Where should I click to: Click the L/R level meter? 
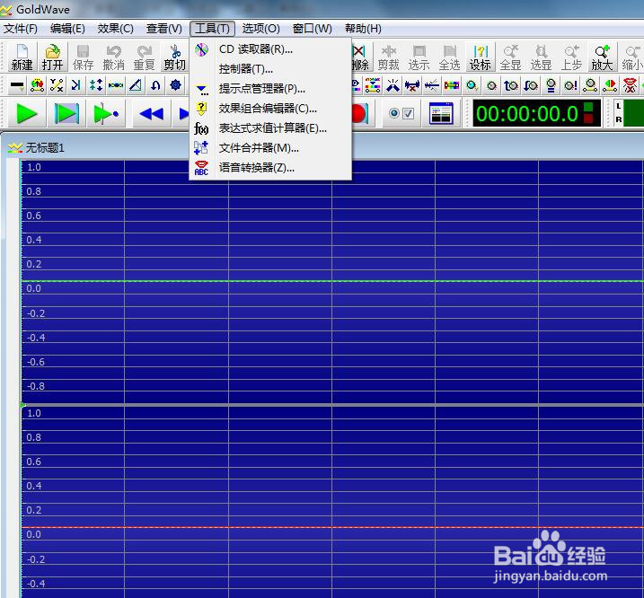pos(629,113)
